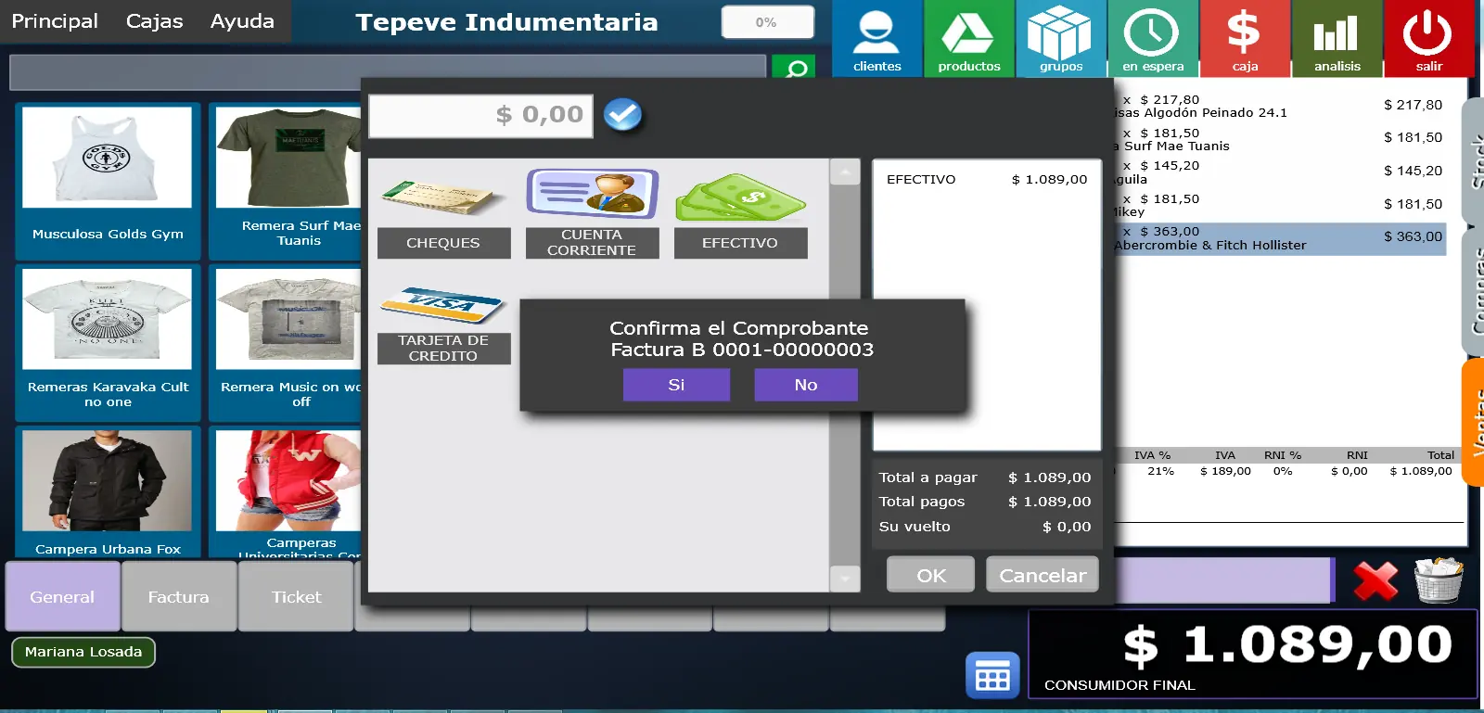Click the Total a pagar amount
The image size is (1484, 713).
(1049, 477)
